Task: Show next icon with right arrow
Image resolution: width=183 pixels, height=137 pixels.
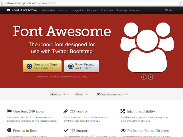Action: pos(151,77)
